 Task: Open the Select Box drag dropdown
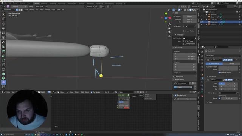[x=41, y=6]
